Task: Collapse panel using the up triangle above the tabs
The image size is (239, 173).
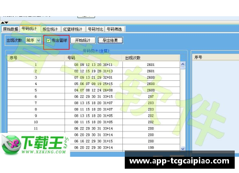Action: 3,22
